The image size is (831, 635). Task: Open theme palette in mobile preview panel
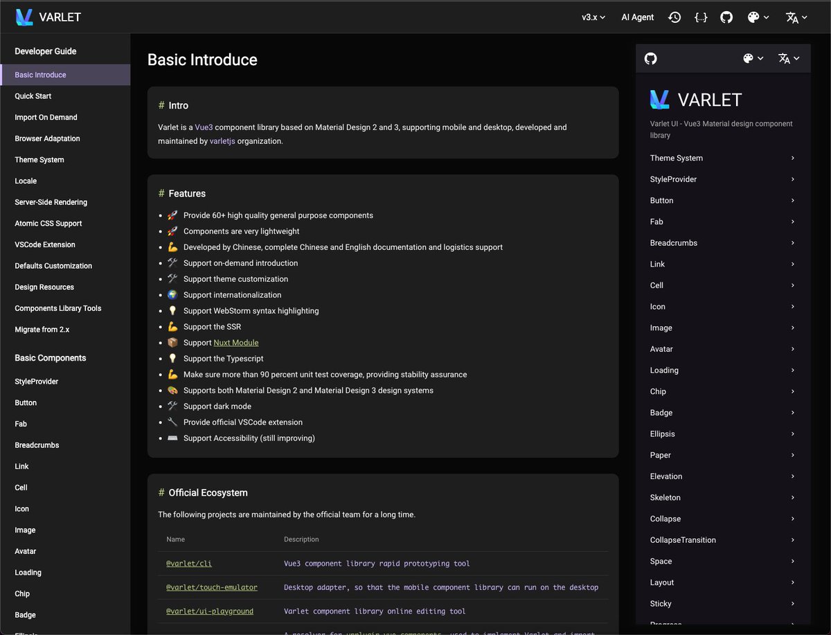pyautogui.click(x=753, y=58)
